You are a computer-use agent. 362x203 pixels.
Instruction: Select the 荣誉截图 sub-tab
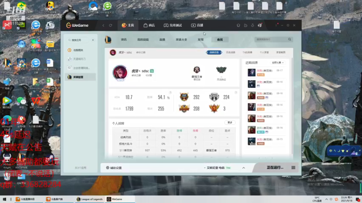(281, 52)
